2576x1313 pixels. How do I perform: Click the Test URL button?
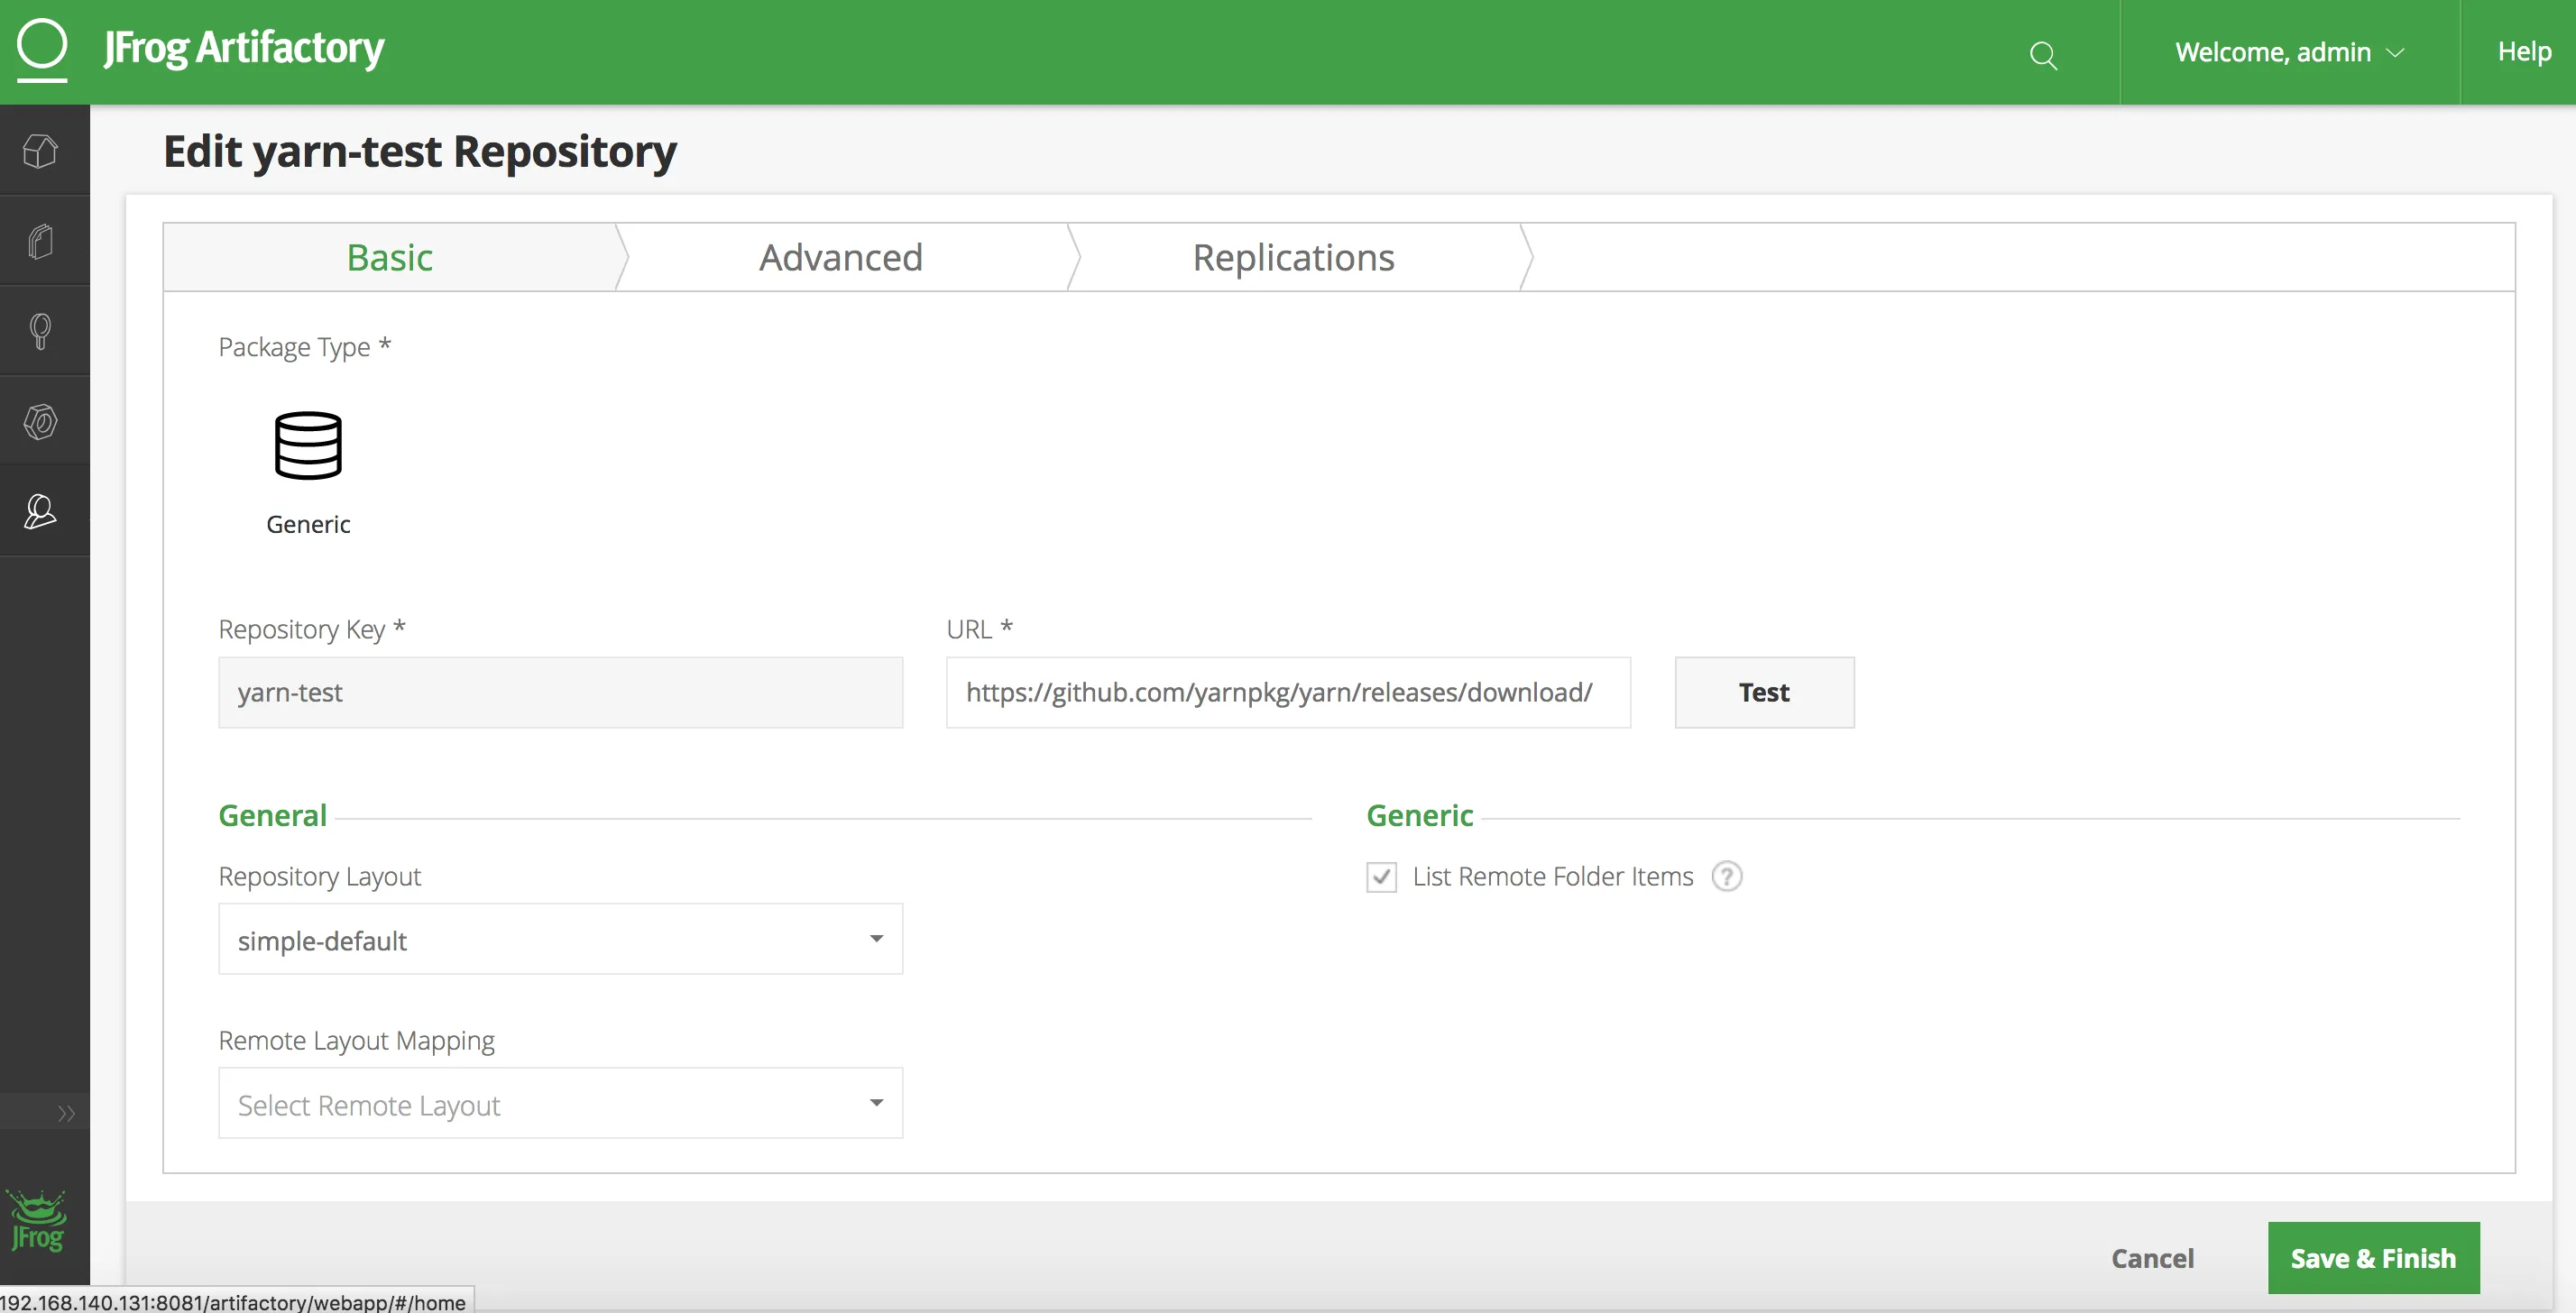pyautogui.click(x=1763, y=692)
